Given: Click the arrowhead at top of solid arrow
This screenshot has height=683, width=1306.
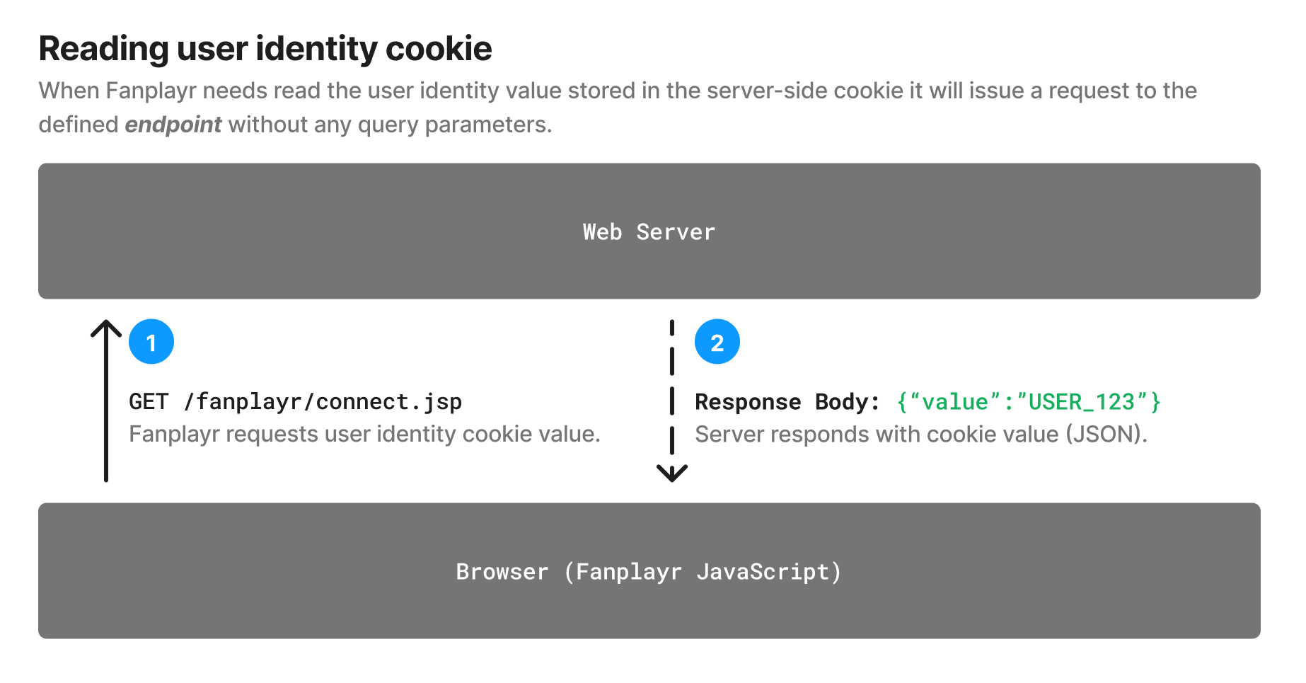Looking at the screenshot, I should (x=106, y=328).
